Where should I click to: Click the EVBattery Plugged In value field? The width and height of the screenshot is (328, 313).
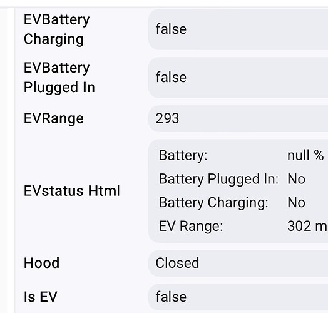(238, 78)
